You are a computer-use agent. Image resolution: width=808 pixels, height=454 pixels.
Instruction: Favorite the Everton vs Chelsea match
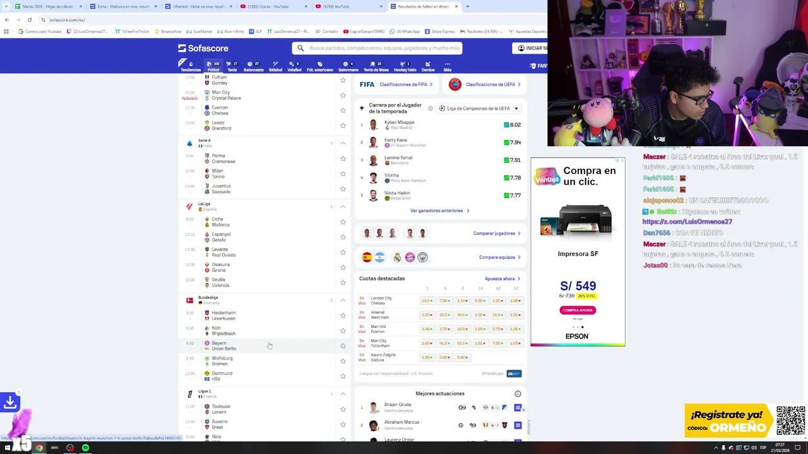[343, 110]
